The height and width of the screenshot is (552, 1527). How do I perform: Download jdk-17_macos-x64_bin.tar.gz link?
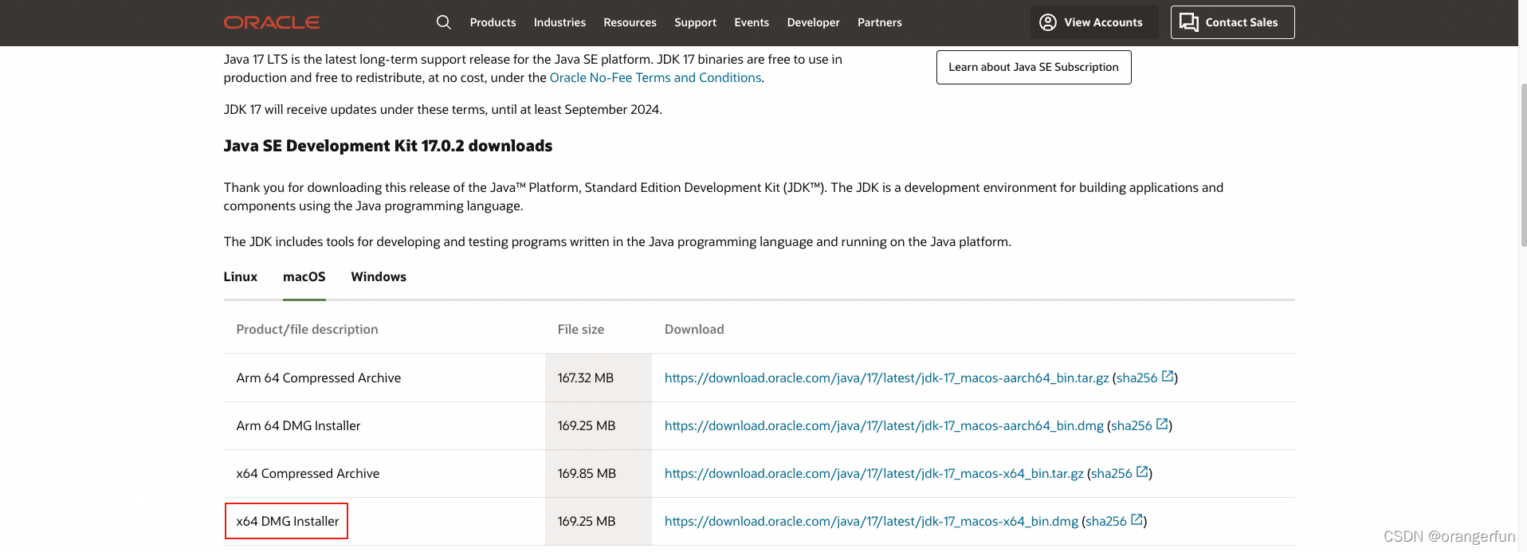pyautogui.click(x=874, y=473)
